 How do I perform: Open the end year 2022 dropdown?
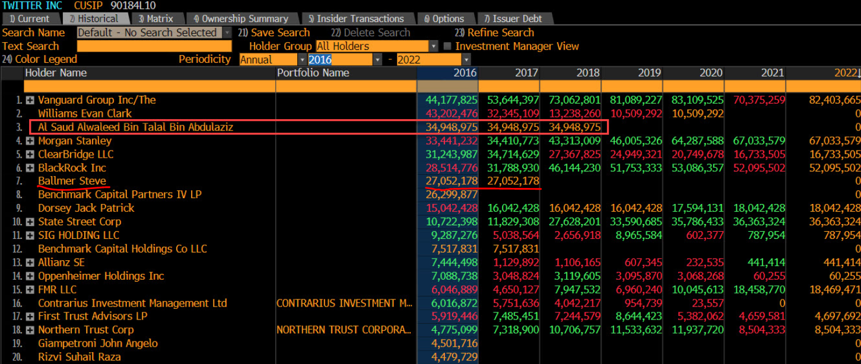[466, 60]
